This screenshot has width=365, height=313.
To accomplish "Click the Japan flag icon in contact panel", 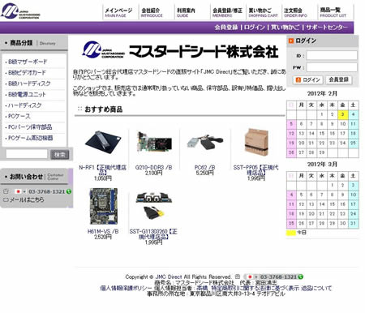I will 19,191.
